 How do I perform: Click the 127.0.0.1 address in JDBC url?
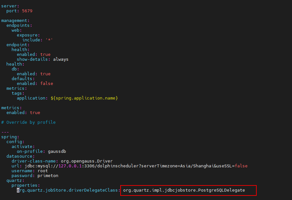(71, 166)
